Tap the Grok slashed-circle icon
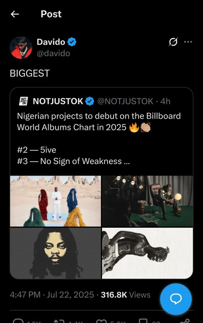This screenshot has width=203, height=323. 173,42
